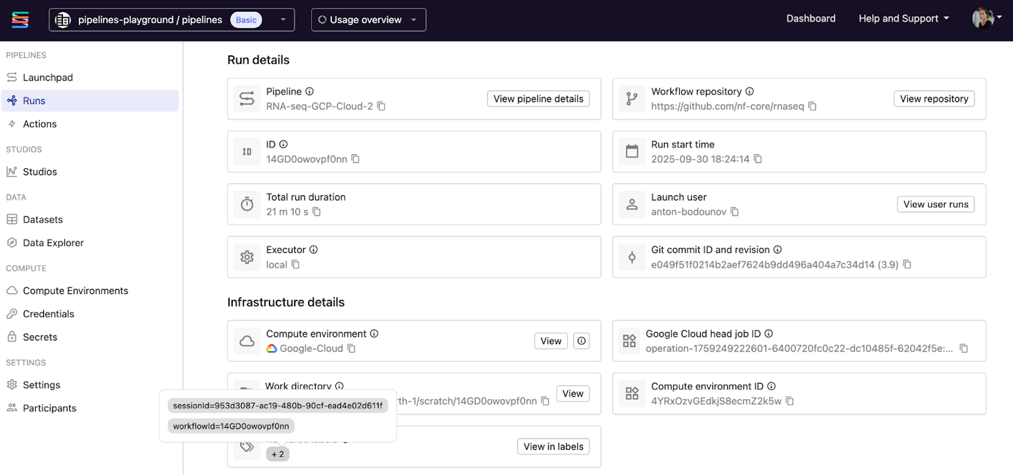Open the pipelines-playground workspace dropdown
This screenshot has height=475, width=1013.
click(172, 20)
